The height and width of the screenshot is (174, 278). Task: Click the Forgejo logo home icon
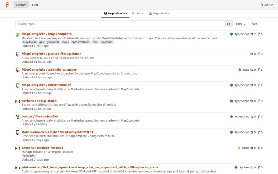(7, 5)
